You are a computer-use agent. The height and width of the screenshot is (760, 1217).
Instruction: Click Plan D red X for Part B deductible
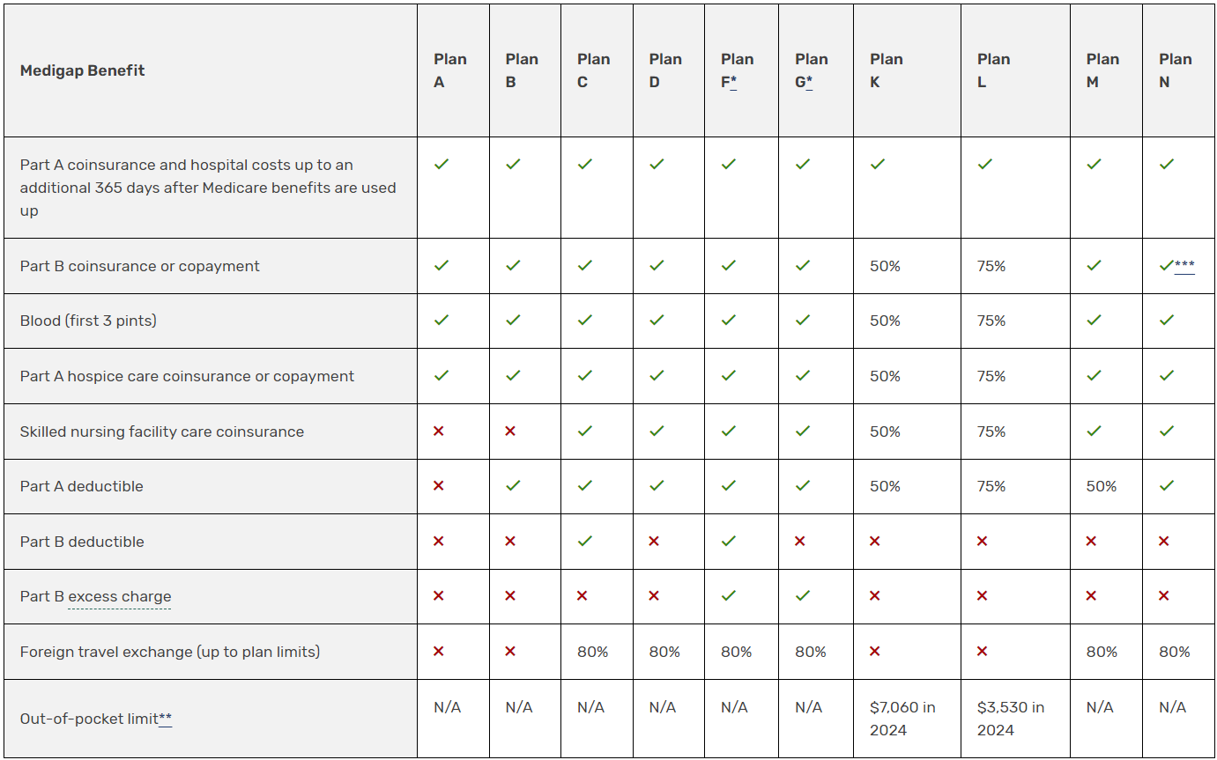[x=654, y=541]
